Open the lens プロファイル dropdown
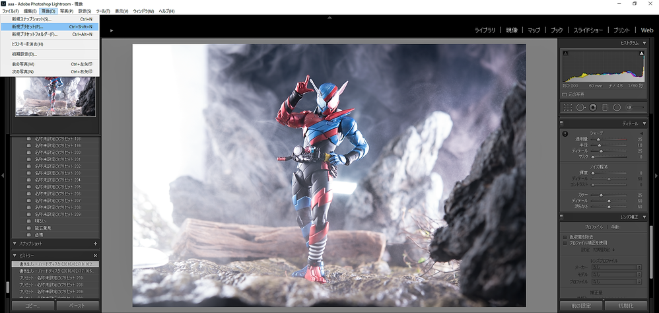659x313 pixels. [x=617, y=281]
